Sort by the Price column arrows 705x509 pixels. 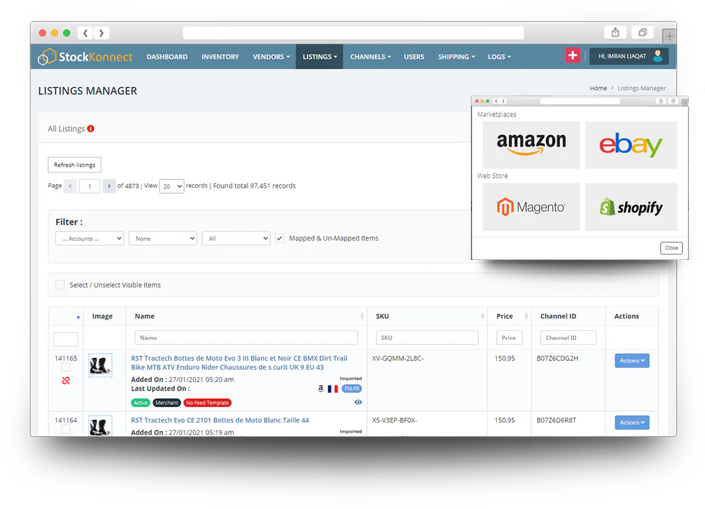tap(526, 316)
